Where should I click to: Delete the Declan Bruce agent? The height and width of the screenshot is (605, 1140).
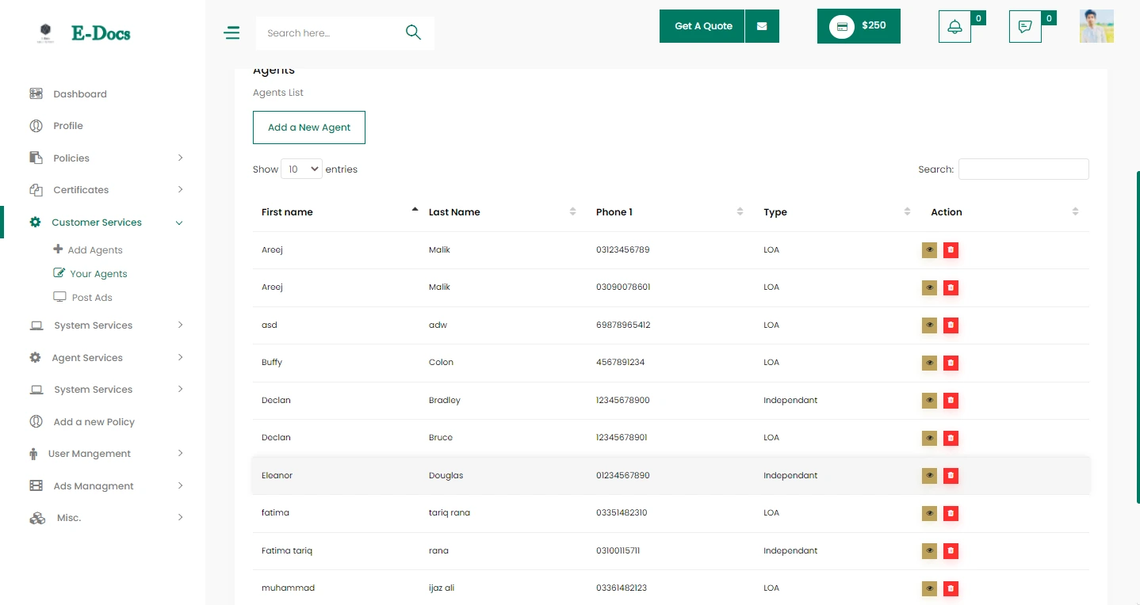951,438
